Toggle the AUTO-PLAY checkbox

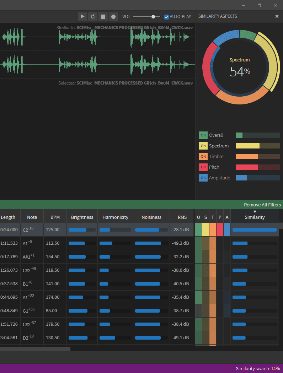[166, 17]
